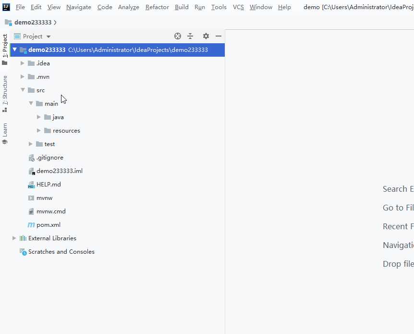Hide the Project panel with minus icon
Image resolution: width=414 pixels, height=334 pixels.
(x=219, y=36)
